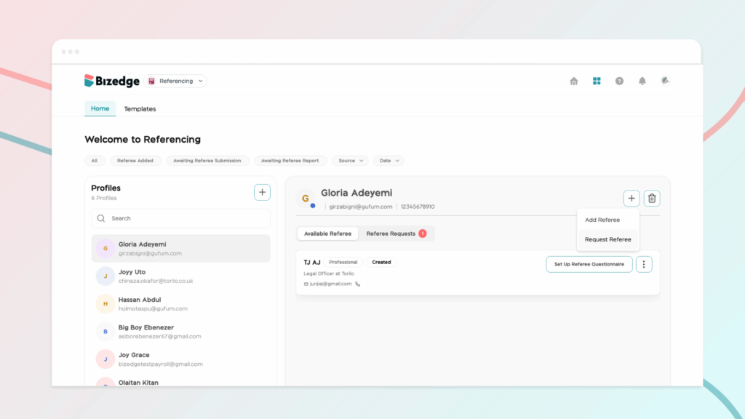Select the Available Referee tab

(x=328, y=234)
